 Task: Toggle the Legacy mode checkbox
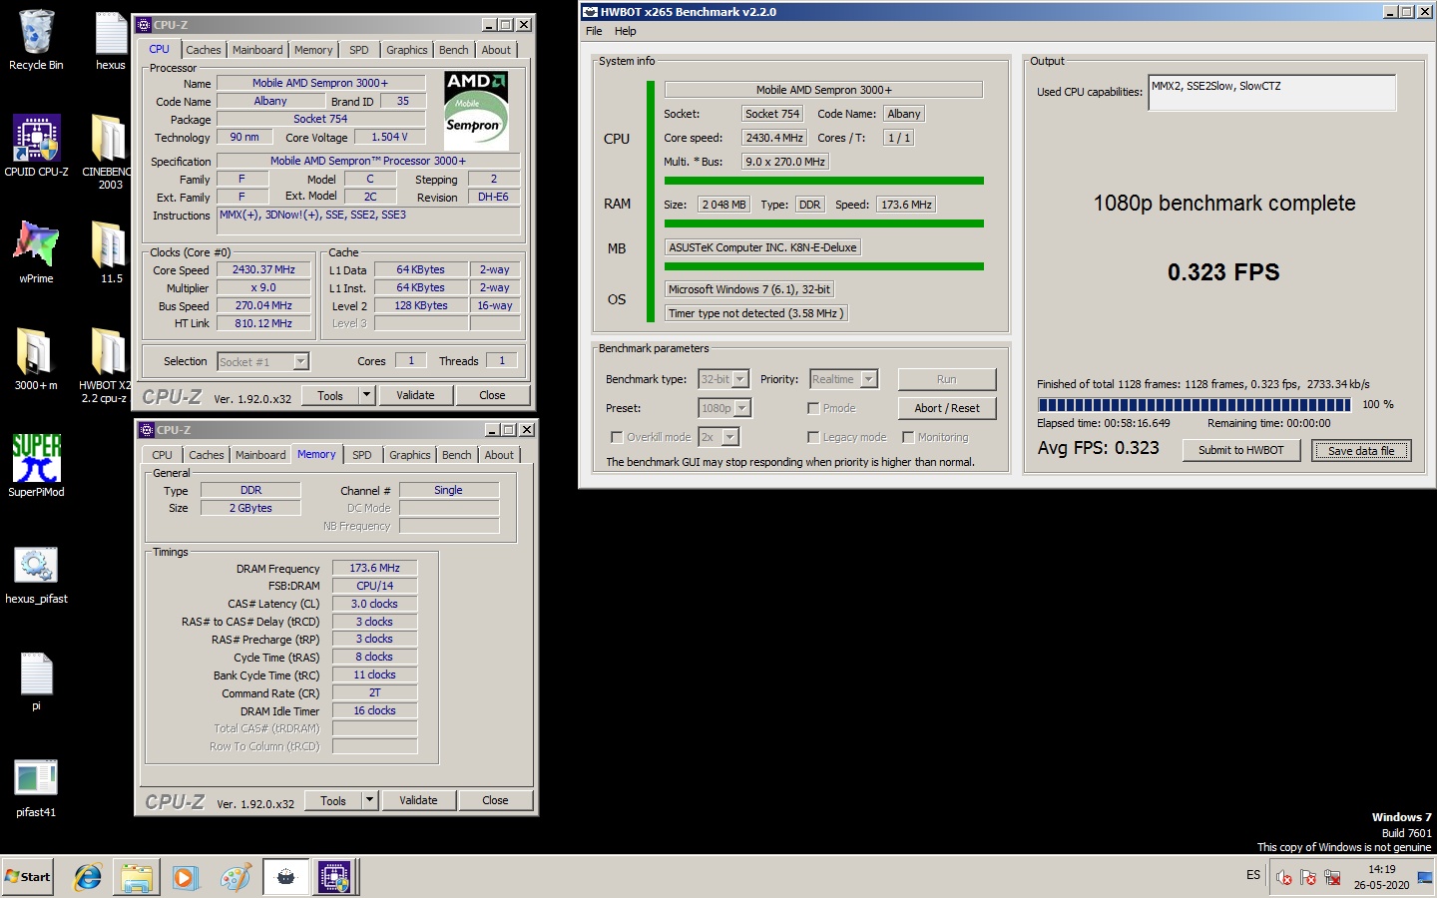coord(813,437)
